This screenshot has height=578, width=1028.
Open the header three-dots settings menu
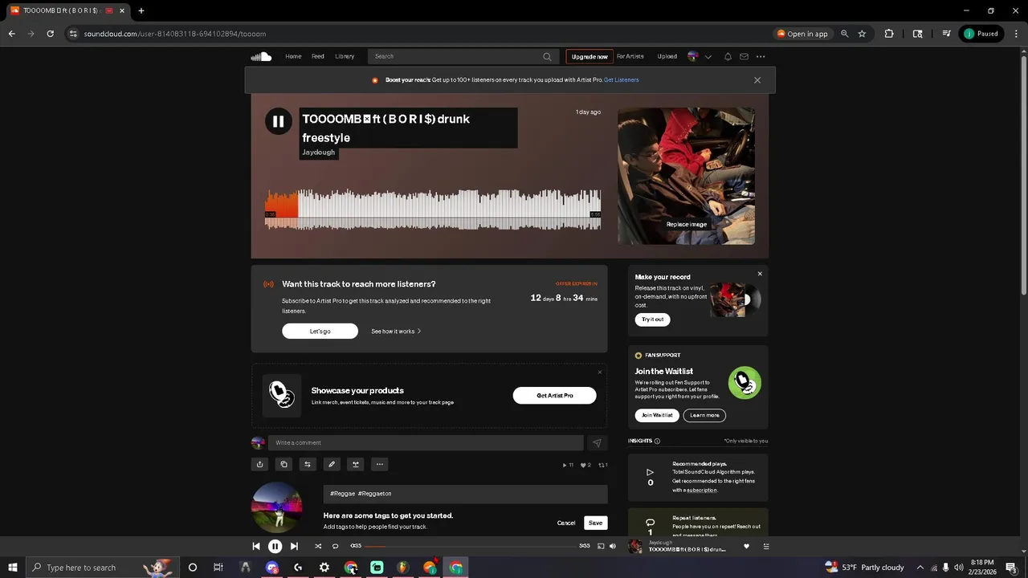(x=761, y=56)
